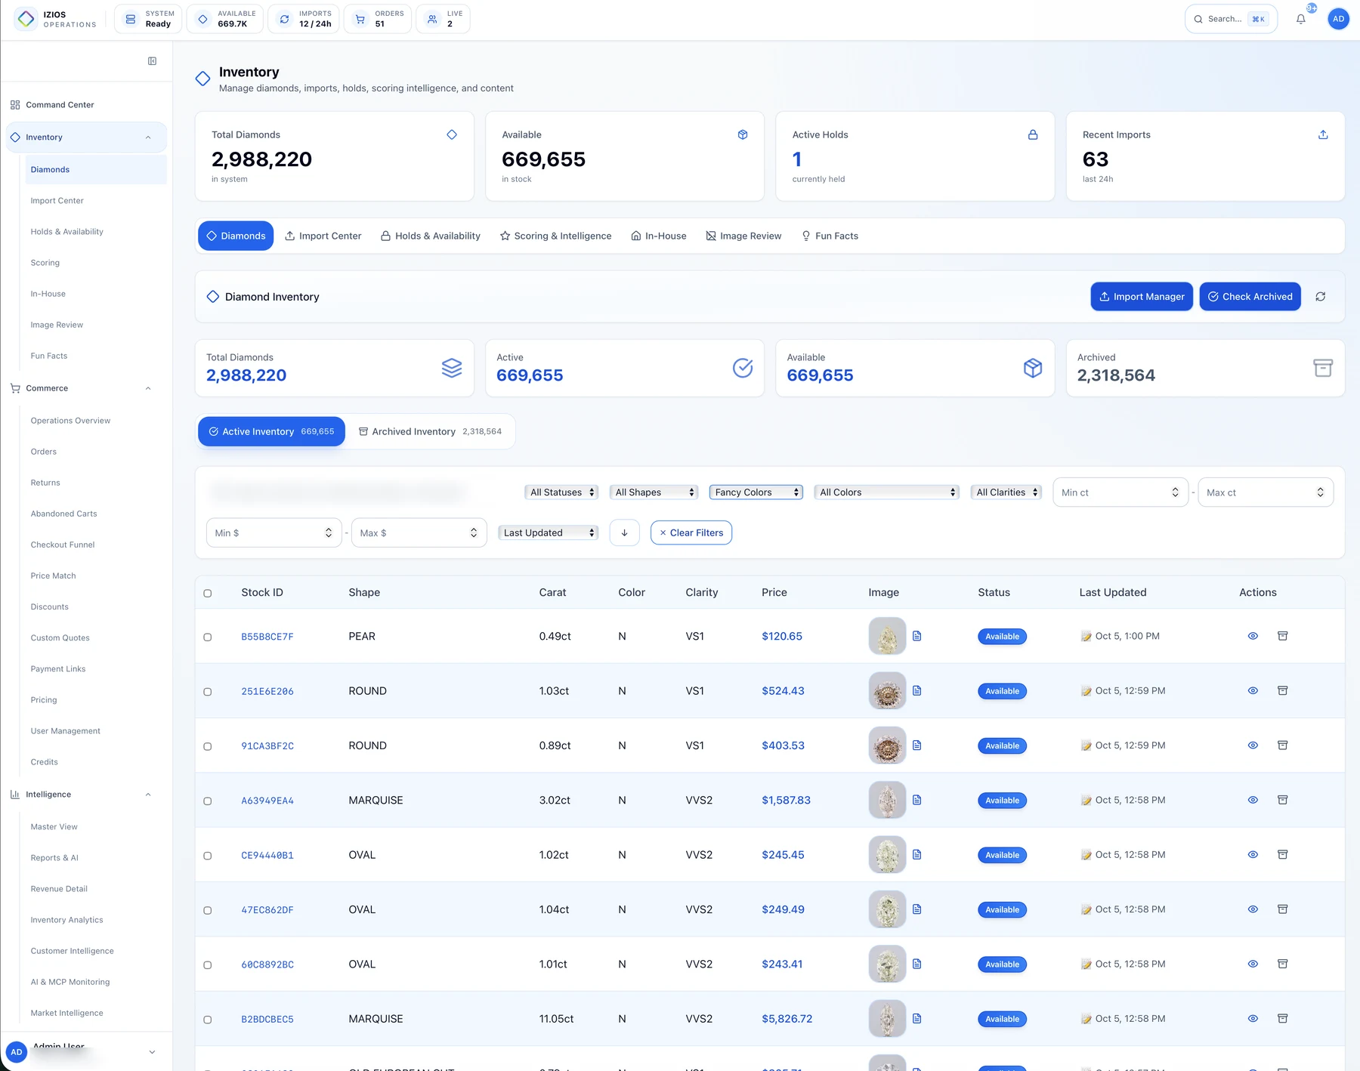Click the refresh icon beside Check Archived
Screen dimensions: 1360x1071
(x=1320, y=297)
